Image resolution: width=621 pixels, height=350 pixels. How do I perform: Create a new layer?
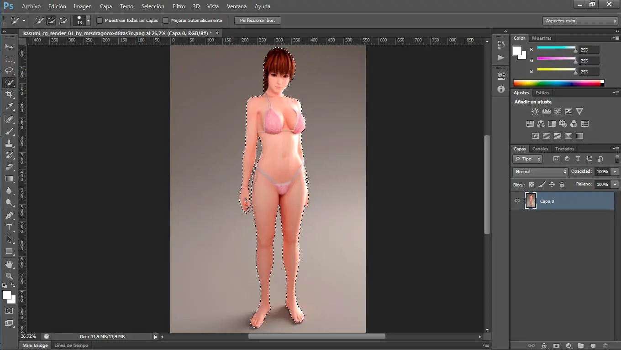click(x=593, y=346)
